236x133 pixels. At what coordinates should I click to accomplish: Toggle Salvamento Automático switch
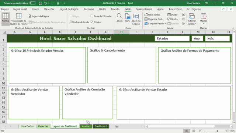[32, 3]
